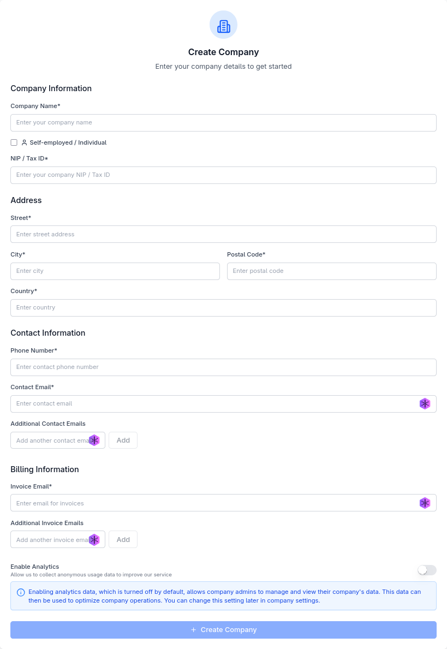447x649 pixels.
Task: Click Add beside Additional Contact Emails
Action: (123, 440)
